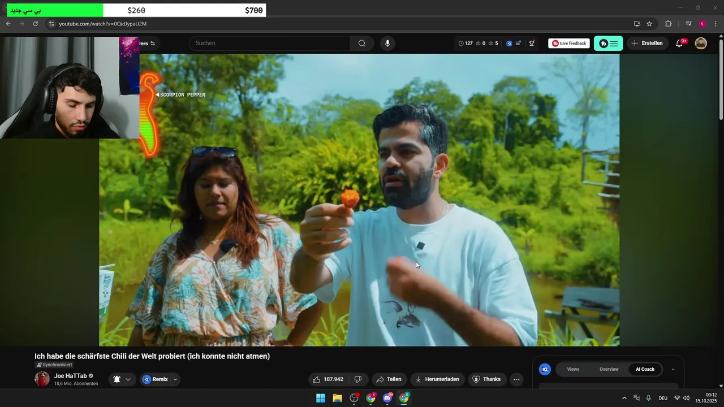Switch to the Overview tab

point(609,369)
